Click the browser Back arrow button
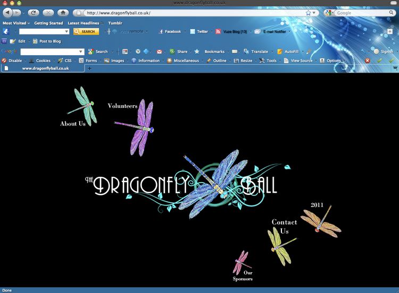The image size is (399, 293). coord(7,12)
